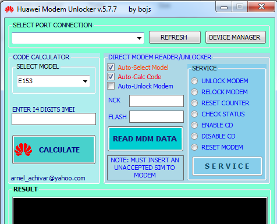Image resolution: width=277 pixels, height=224 pixels.
Task: Expand the E153 model dropdown
Action: (85, 81)
